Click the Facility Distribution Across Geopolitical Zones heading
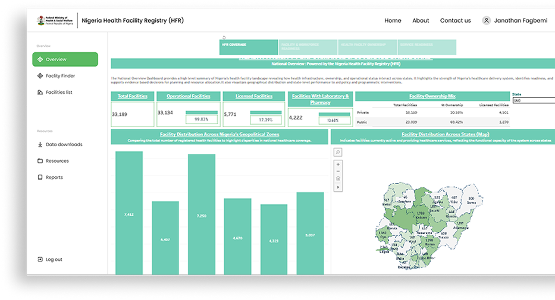 pyautogui.click(x=220, y=134)
